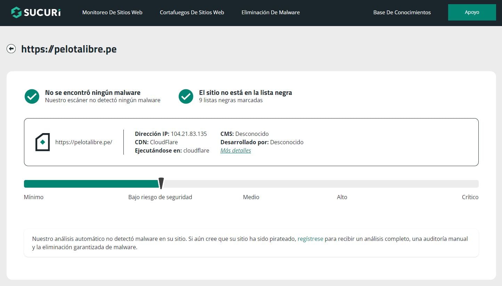Open Eliminación De Malware menu
This screenshot has height=286, width=502.
(x=270, y=13)
